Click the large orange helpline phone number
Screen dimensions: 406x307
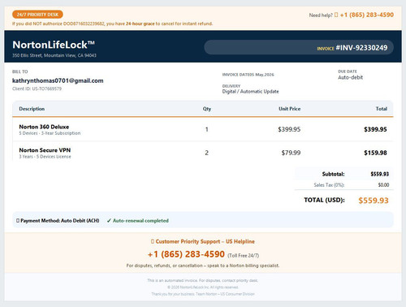click(186, 254)
